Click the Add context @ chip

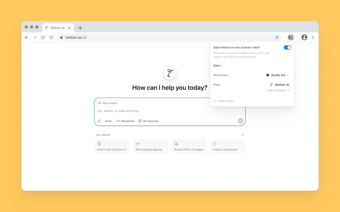pos(108,103)
